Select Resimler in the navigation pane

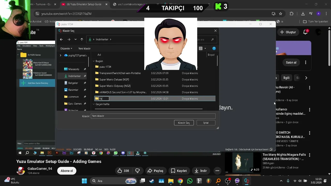pyautogui.click(x=73, y=90)
